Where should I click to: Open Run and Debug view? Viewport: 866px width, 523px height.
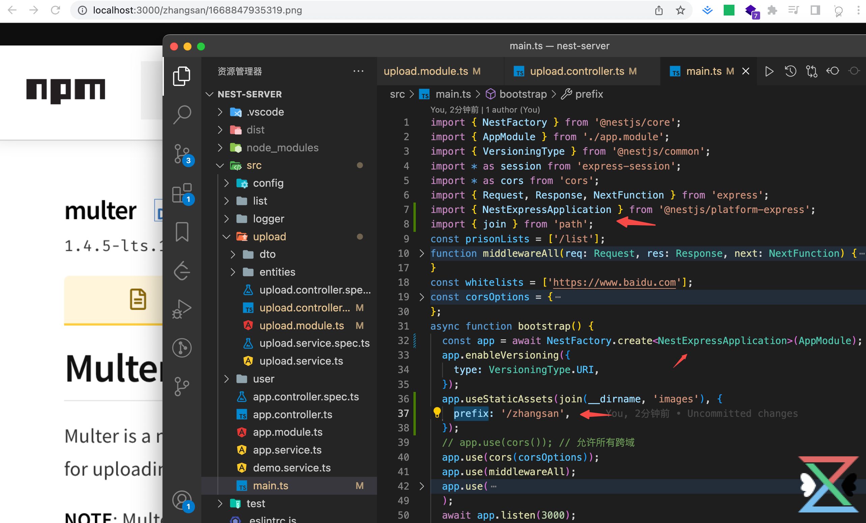click(x=182, y=309)
